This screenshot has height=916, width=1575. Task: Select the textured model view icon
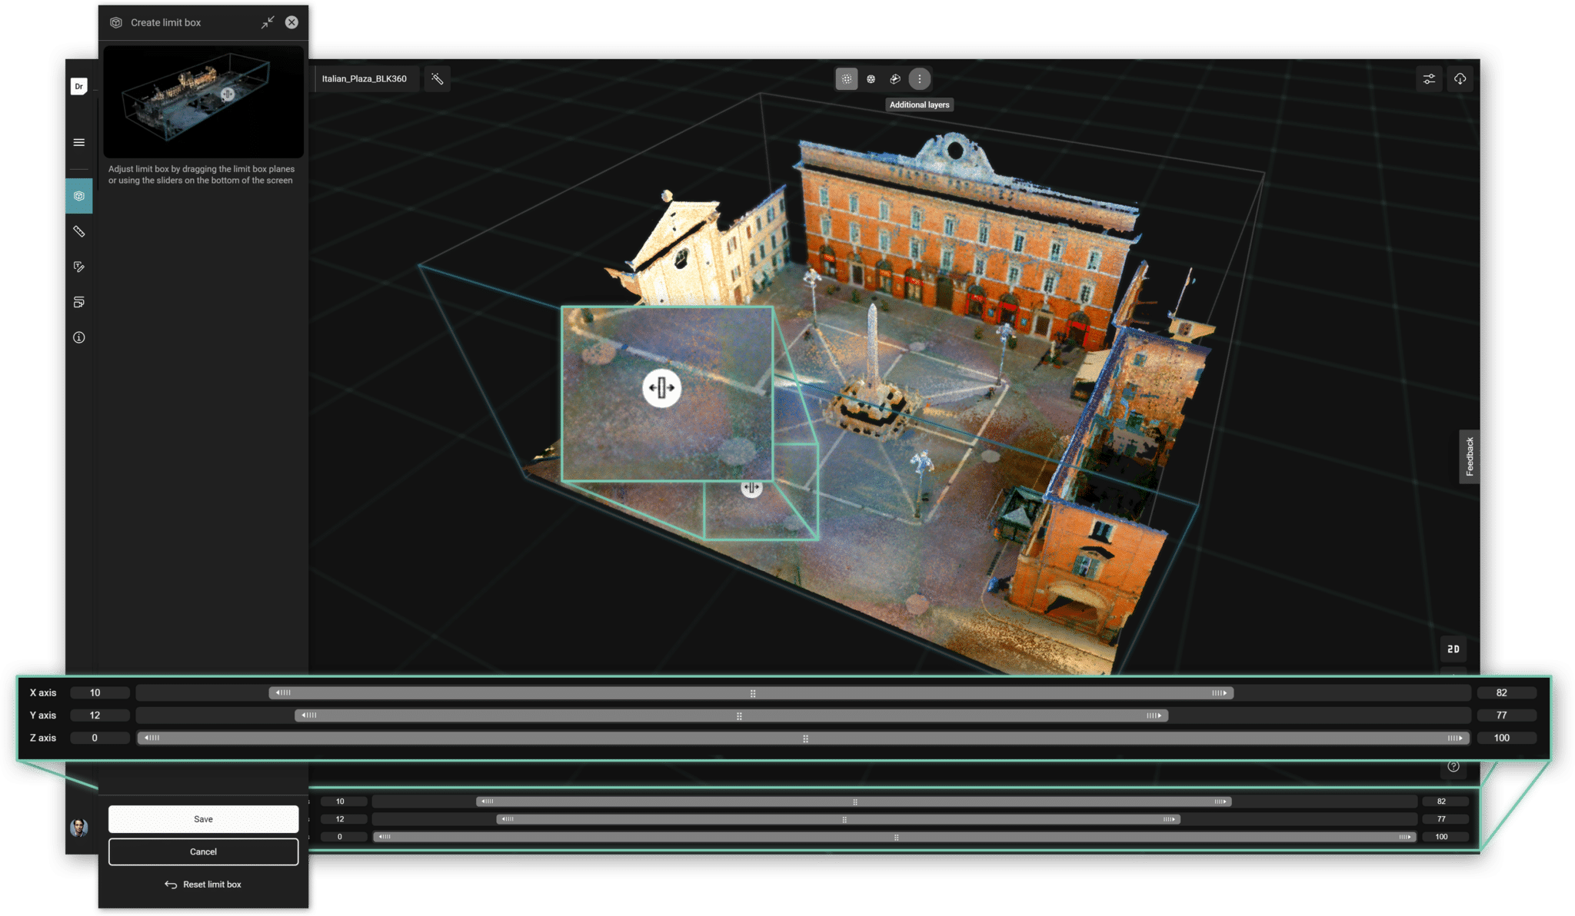pos(895,78)
